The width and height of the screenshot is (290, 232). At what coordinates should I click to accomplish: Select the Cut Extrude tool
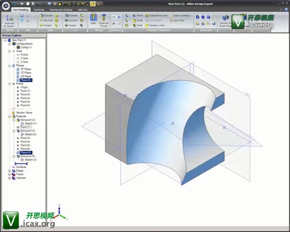(71, 16)
